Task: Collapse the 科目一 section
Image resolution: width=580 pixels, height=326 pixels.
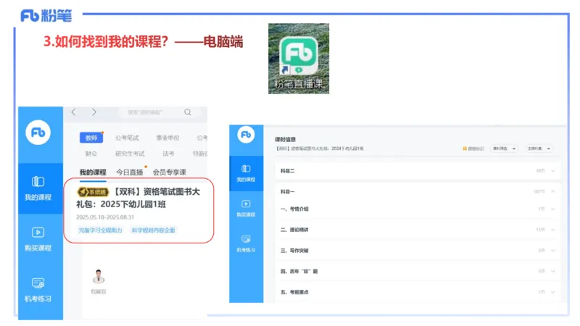Action: pos(418,191)
